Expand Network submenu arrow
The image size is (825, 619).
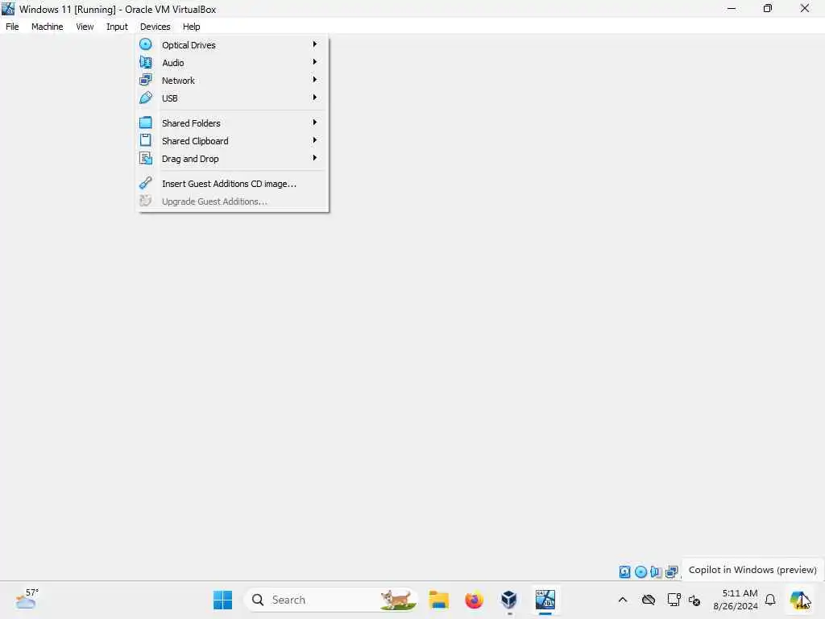(315, 80)
